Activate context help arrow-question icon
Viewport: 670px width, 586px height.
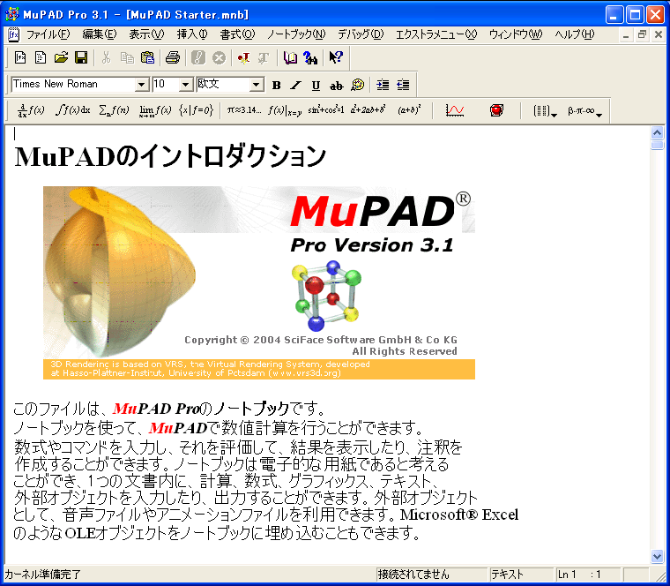[x=336, y=57]
